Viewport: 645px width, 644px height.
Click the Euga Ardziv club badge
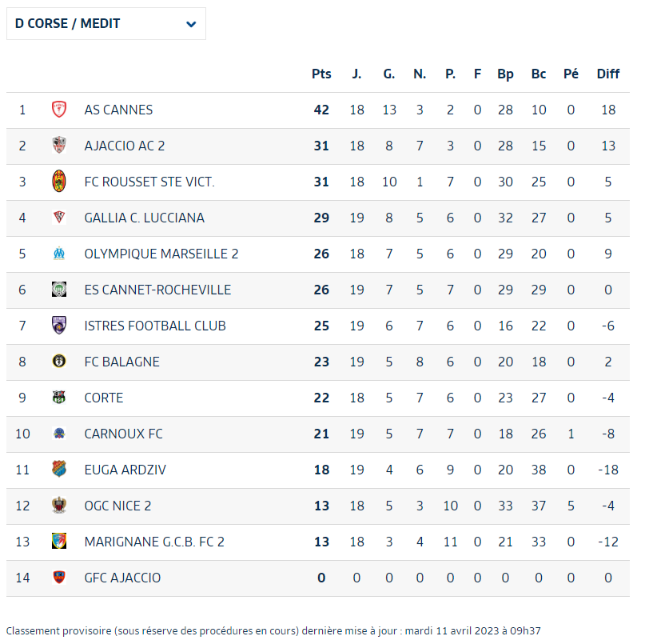click(59, 469)
